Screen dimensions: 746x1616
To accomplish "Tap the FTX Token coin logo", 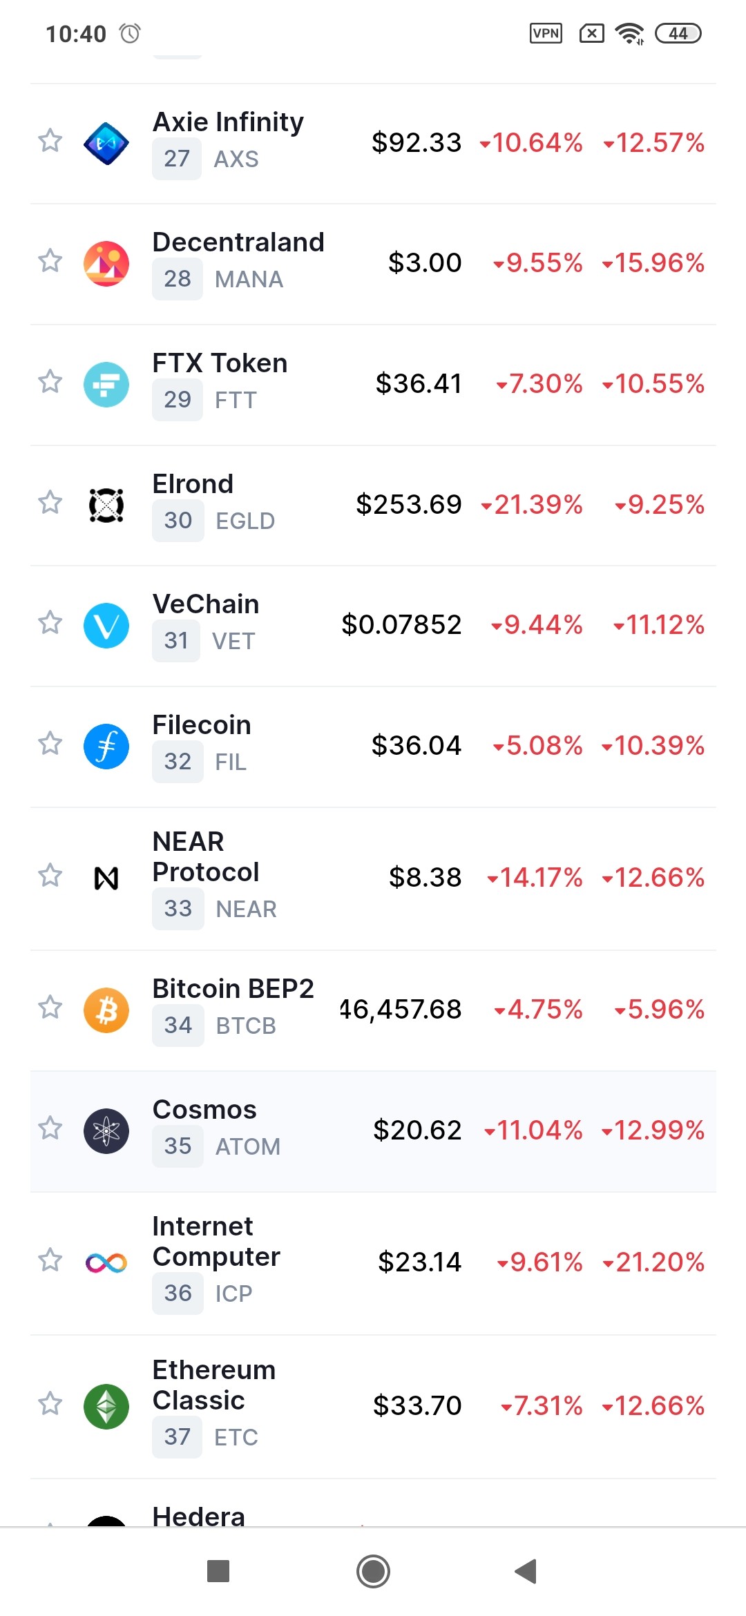I will point(106,384).
